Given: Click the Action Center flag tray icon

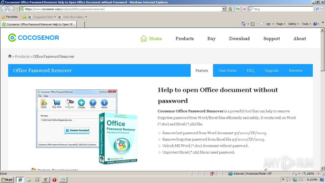Looking at the screenshot, I should 289,180.
